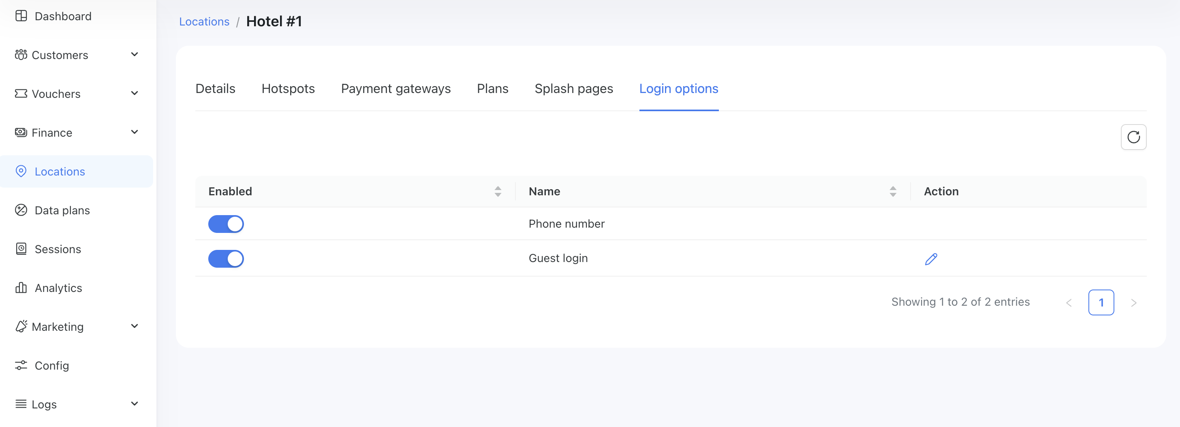Expand the Marketing menu chevron
1180x427 pixels.
coord(134,326)
